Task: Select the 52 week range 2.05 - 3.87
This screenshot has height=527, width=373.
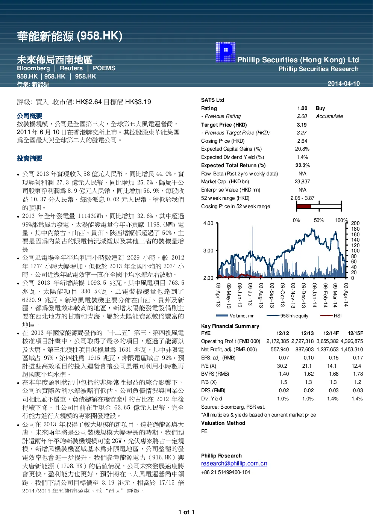Action: (302, 198)
